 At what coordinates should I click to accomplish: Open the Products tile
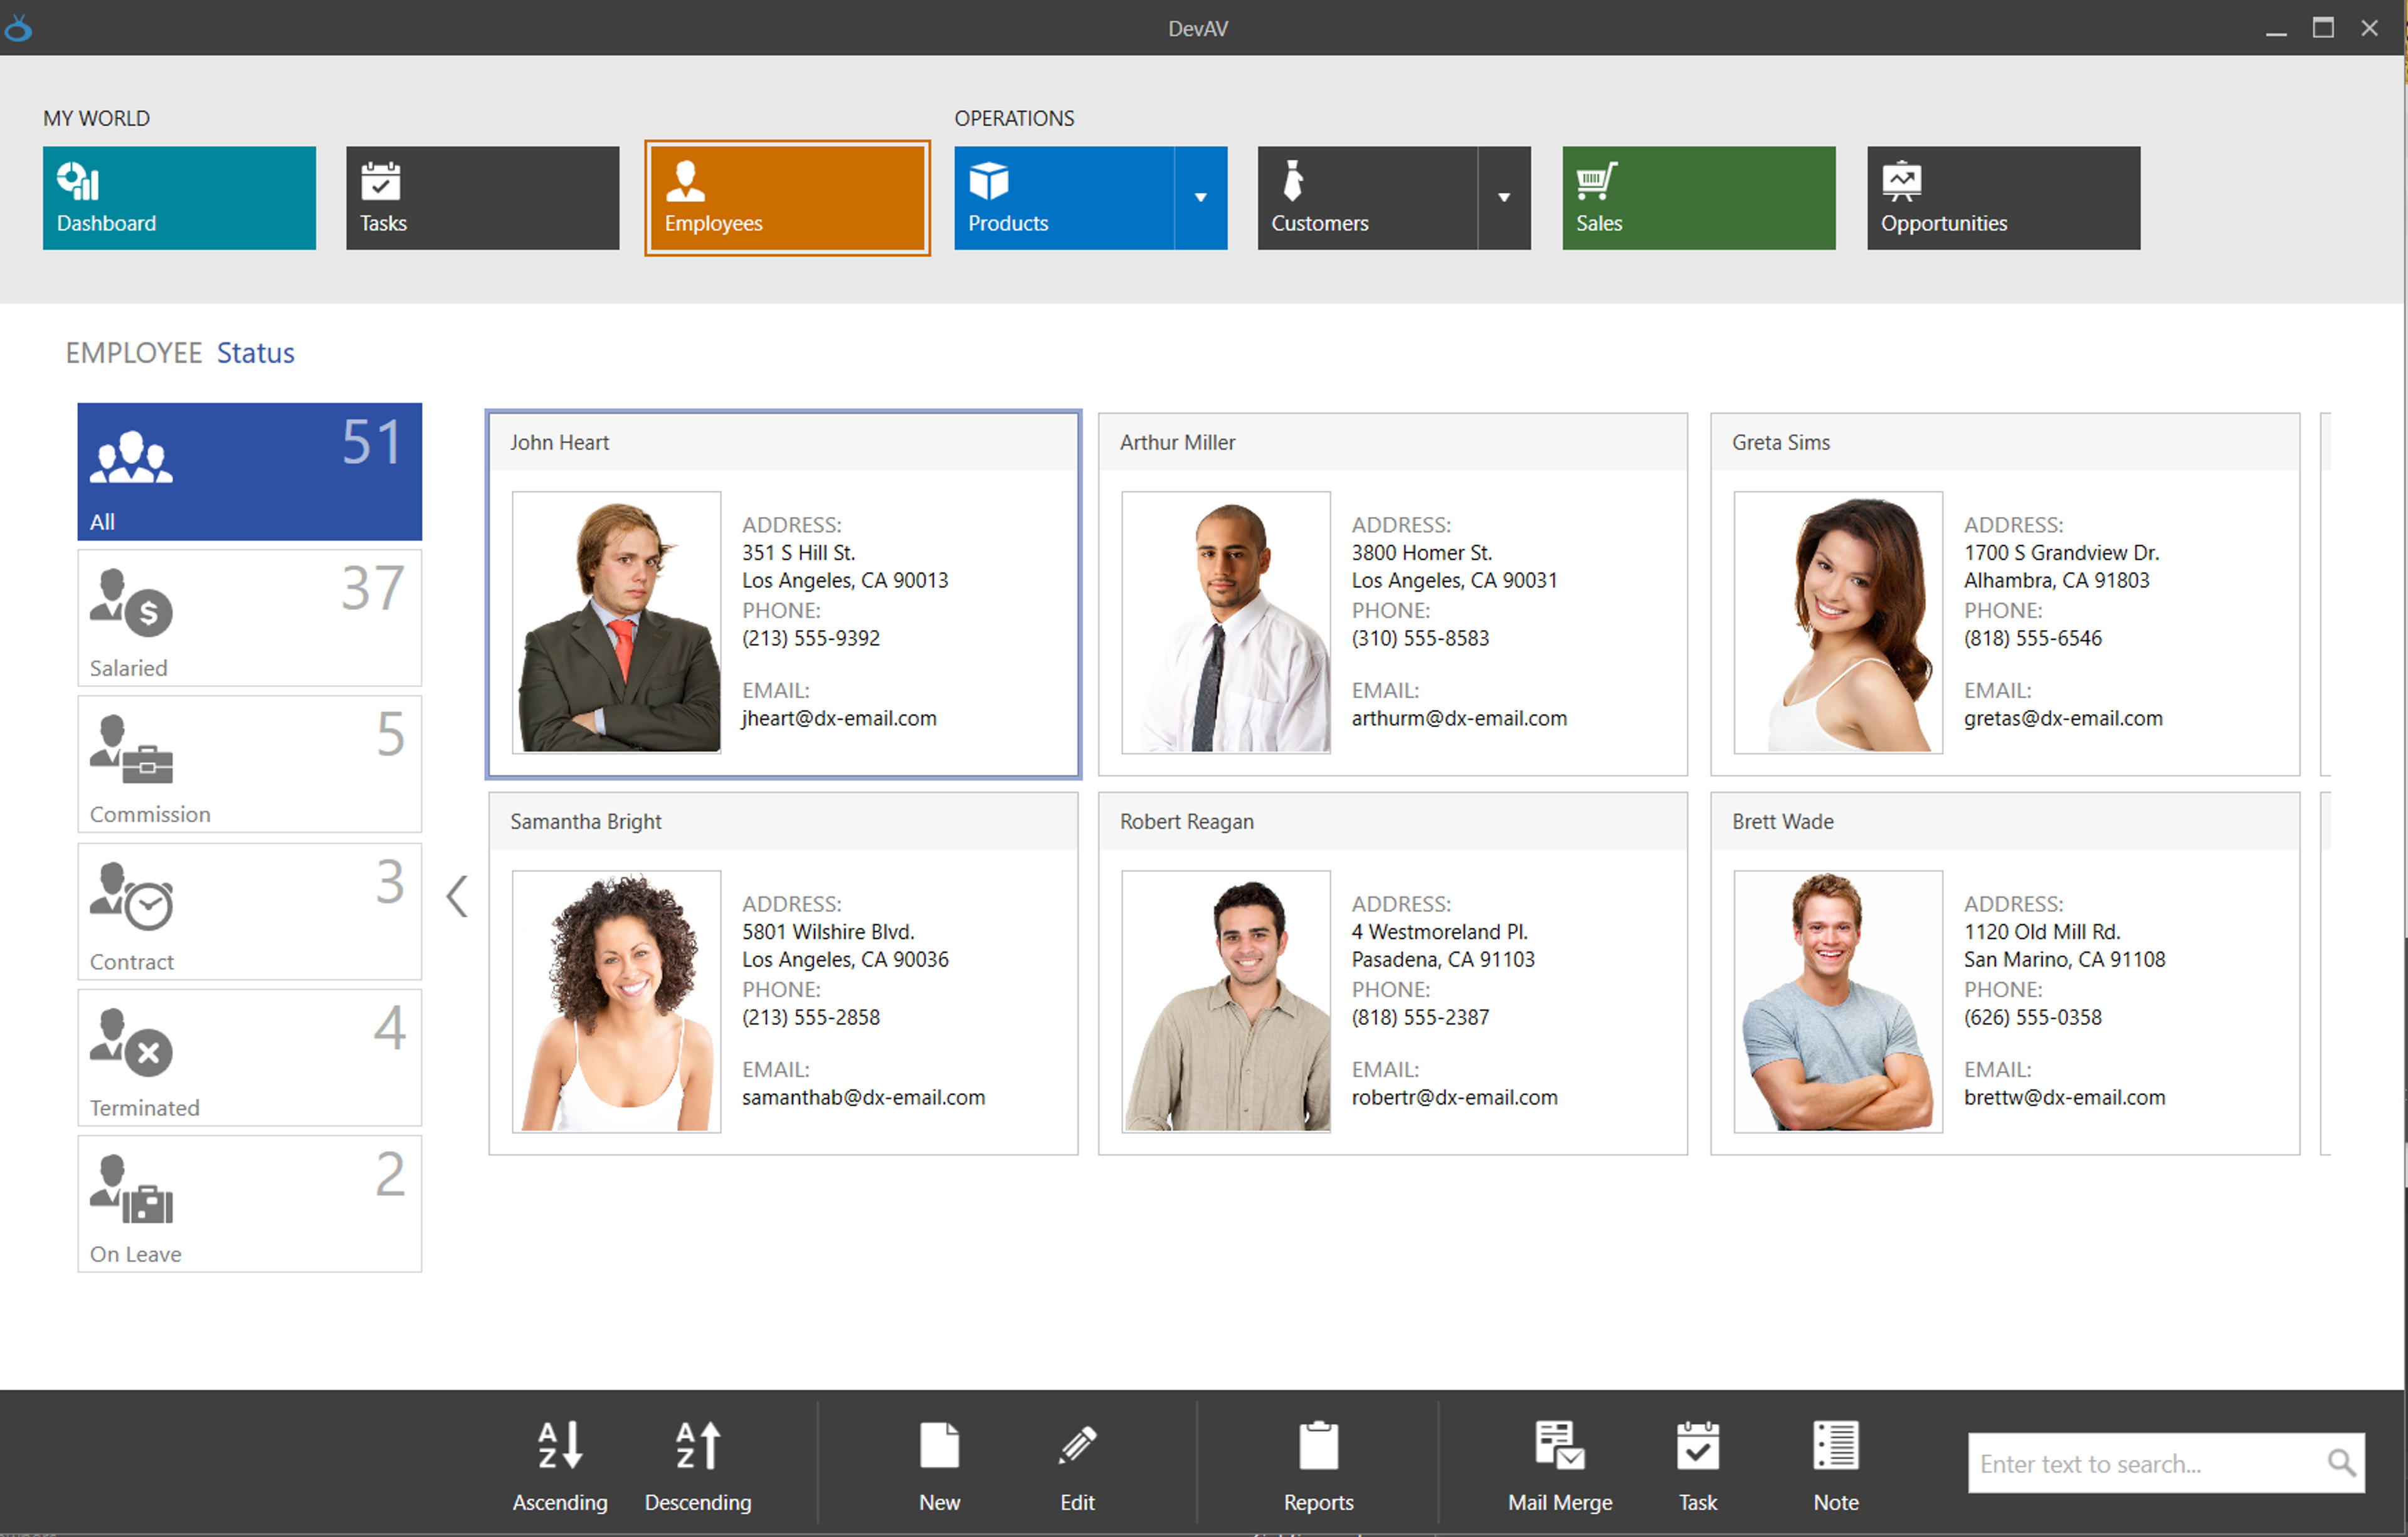(x=1064, y=198)
